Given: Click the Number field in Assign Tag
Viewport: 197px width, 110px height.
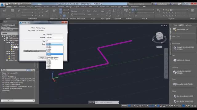Looking at the screenshot, I should (x=54, y=37).
